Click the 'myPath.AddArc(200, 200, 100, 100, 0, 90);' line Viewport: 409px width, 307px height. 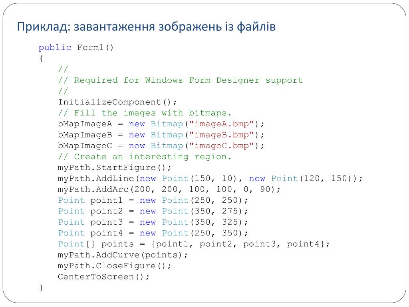(x=169, y=189)
